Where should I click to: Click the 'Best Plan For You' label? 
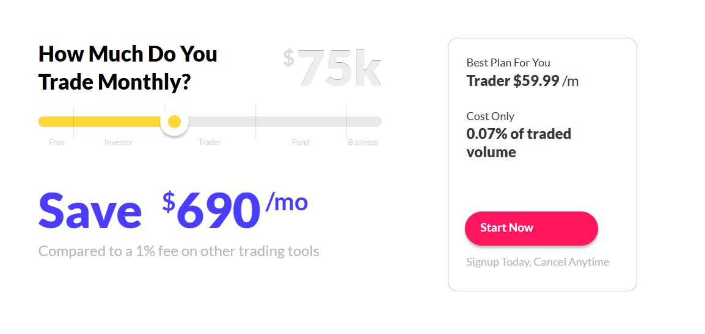coord(508,62)
